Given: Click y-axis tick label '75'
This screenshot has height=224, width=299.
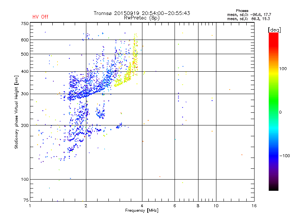Looking at the screenshot, I should [26, 200].
